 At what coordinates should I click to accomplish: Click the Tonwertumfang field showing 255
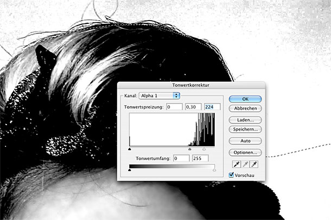coord(200,158)
